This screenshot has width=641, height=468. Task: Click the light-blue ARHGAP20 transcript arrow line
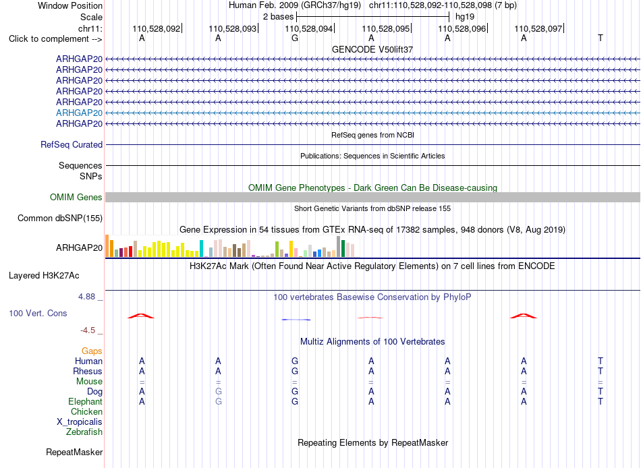372,113
